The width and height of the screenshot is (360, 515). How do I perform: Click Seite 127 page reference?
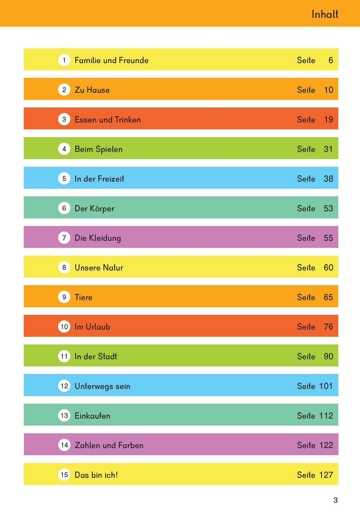pyautogui.click(x=315, y=475)
